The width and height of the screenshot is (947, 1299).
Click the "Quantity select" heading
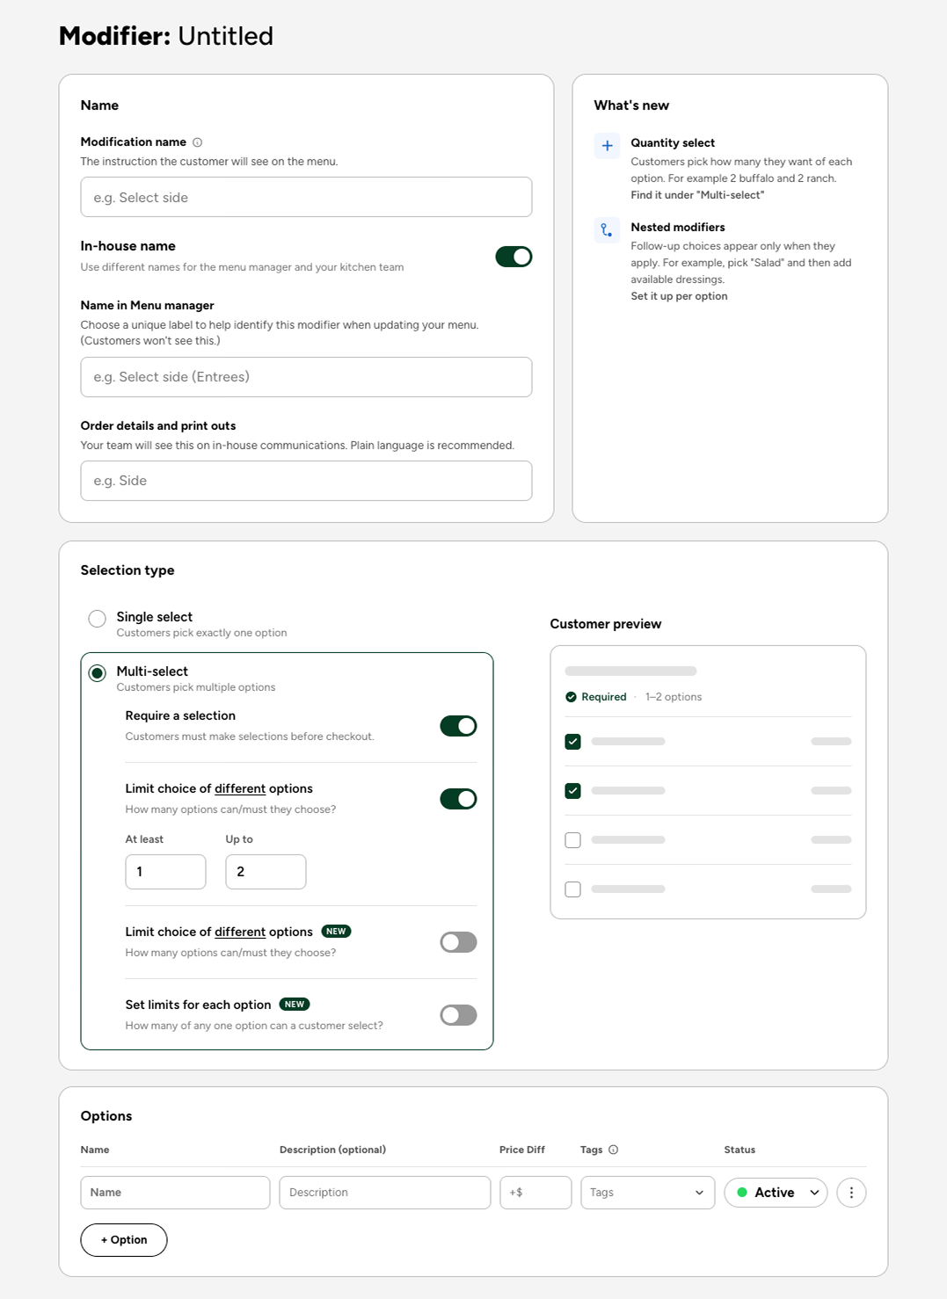pyautogui.click(x=673, y=142)
